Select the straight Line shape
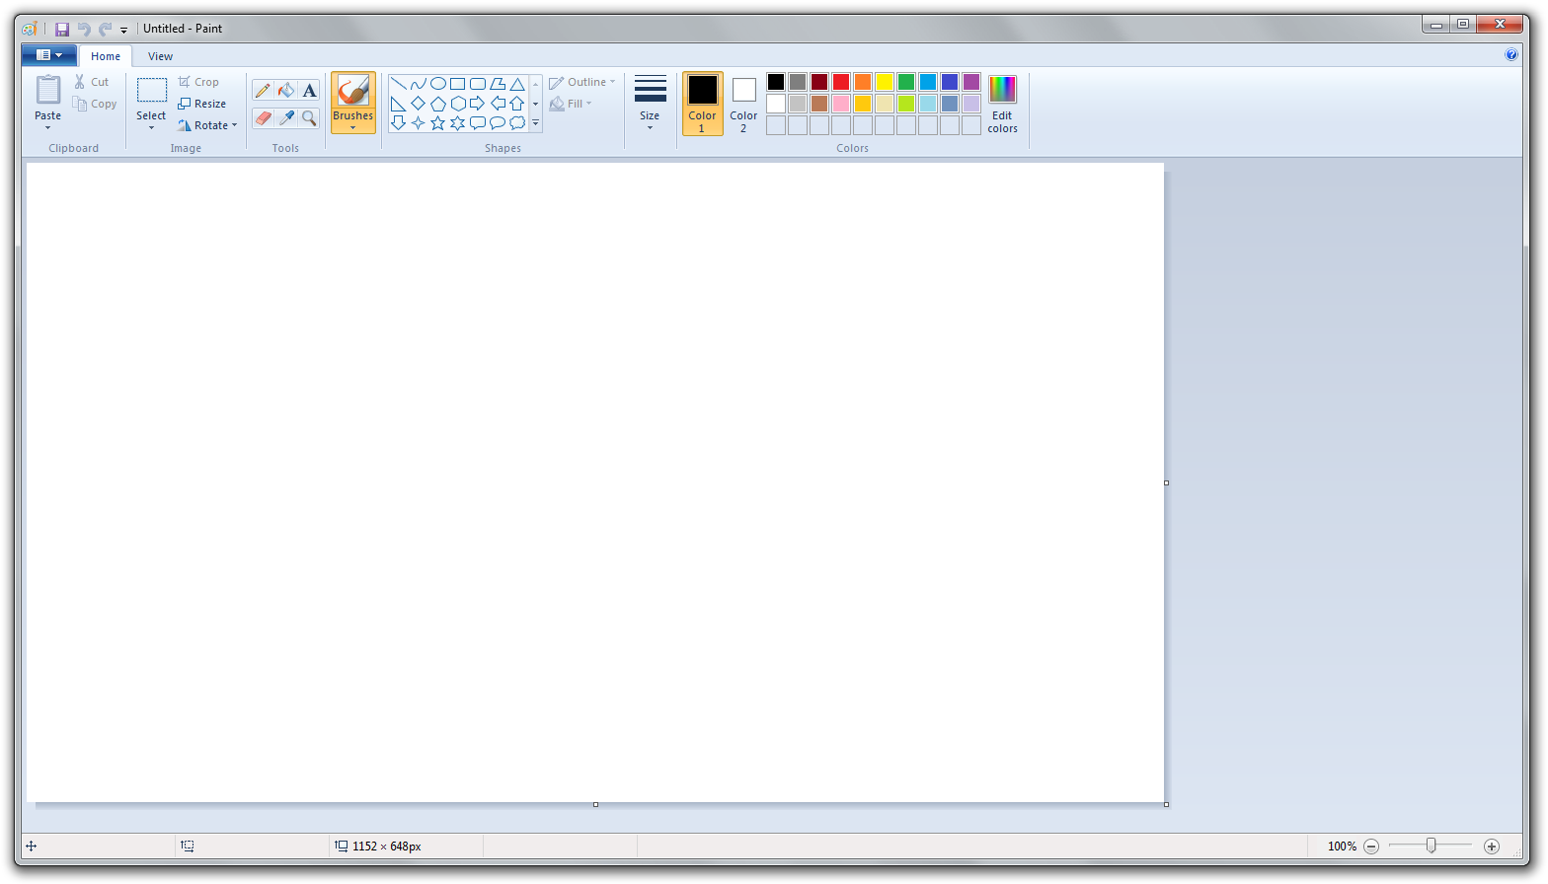Screen dimensions: 1548x884 click(x=398, y=84)
